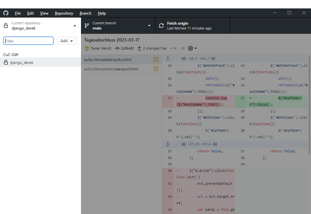Collapse the Current repository dropdown

(40, 26)
